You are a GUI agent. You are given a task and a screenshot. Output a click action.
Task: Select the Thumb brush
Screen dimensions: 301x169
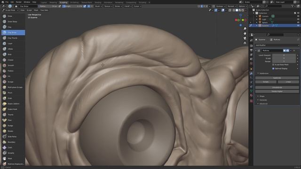(13, 115)
